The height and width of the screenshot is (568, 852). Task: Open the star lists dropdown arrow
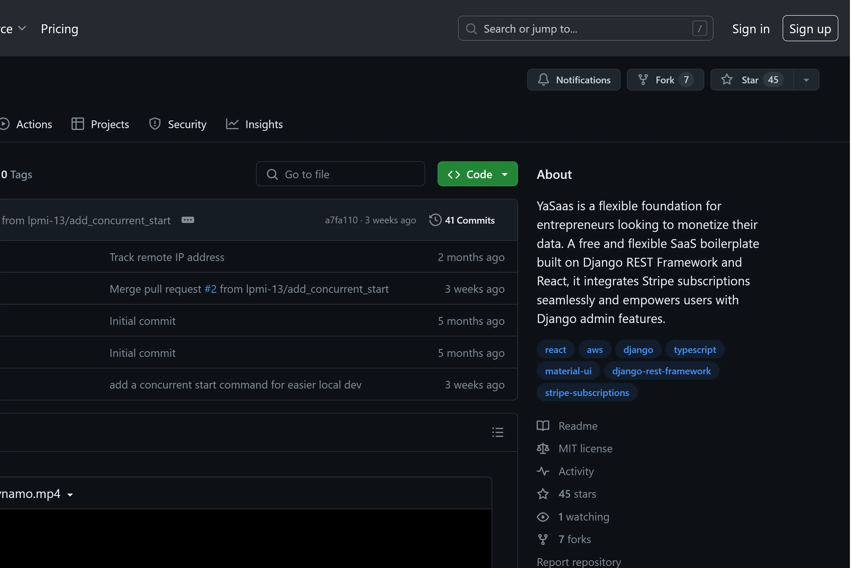(806, 80)
